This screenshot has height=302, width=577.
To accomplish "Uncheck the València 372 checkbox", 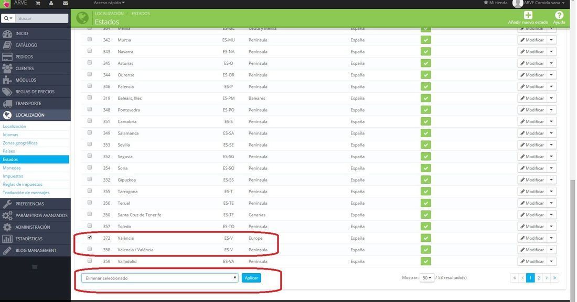I will click(90, 237).
